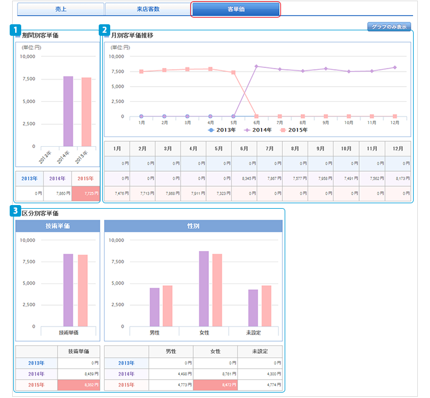This screenshot has width=430, height=398.
Task: Click the purple 女性 bar in 性別 chart
Action: pos(203,289)
